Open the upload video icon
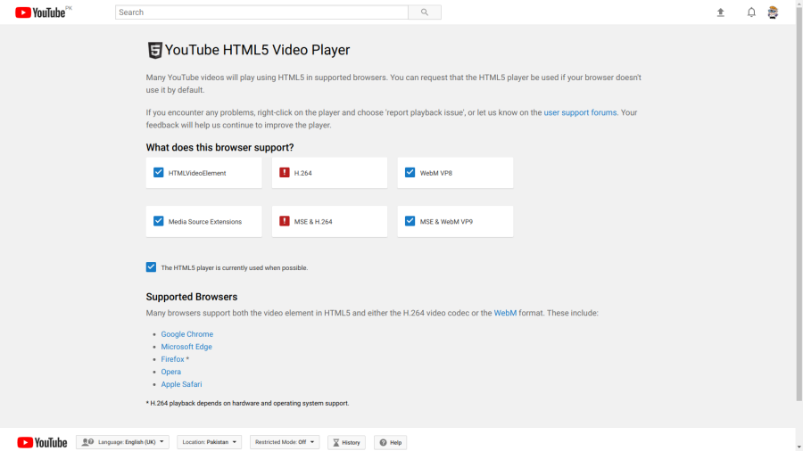 [721, 12]
